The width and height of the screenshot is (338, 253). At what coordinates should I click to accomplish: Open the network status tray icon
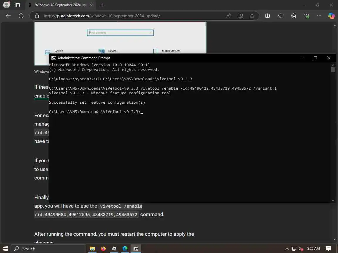pos(294,249)
